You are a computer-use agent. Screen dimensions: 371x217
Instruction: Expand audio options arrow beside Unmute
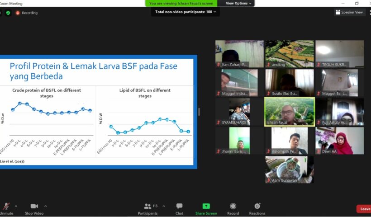pos(16,206)
